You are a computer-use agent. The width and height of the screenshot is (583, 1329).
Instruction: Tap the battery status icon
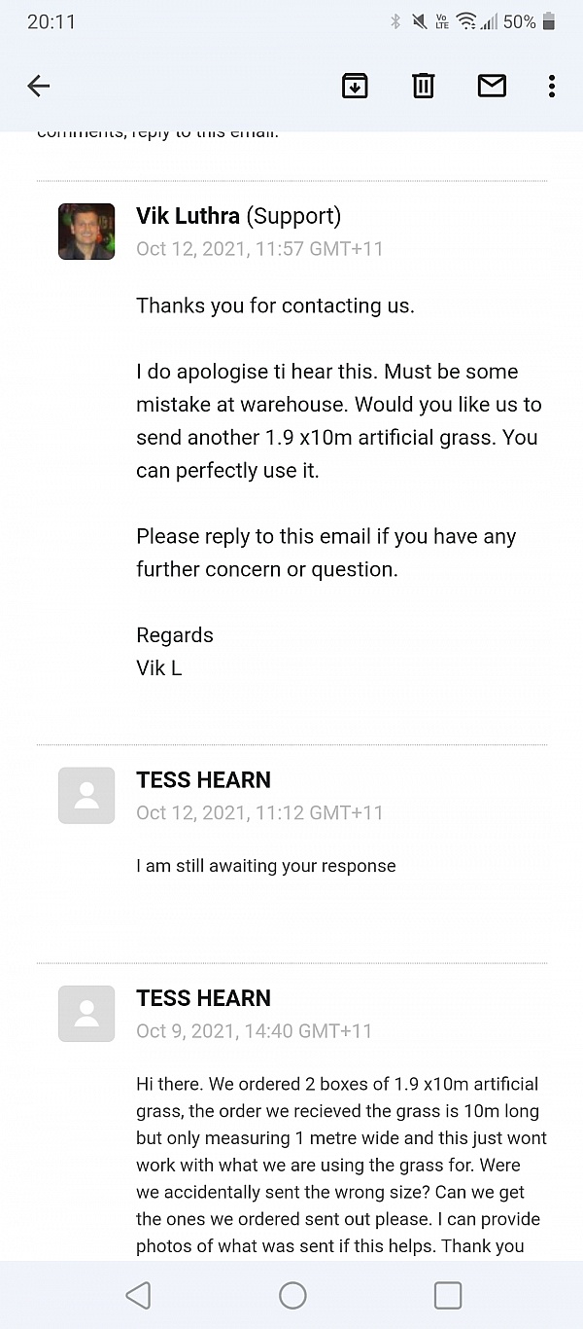point(549,21)
